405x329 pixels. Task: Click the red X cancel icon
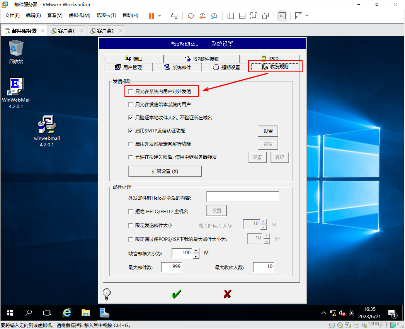(227, 293)
